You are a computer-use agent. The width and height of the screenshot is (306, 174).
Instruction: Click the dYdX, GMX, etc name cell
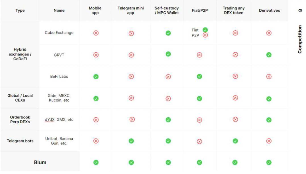coord(59,120)
